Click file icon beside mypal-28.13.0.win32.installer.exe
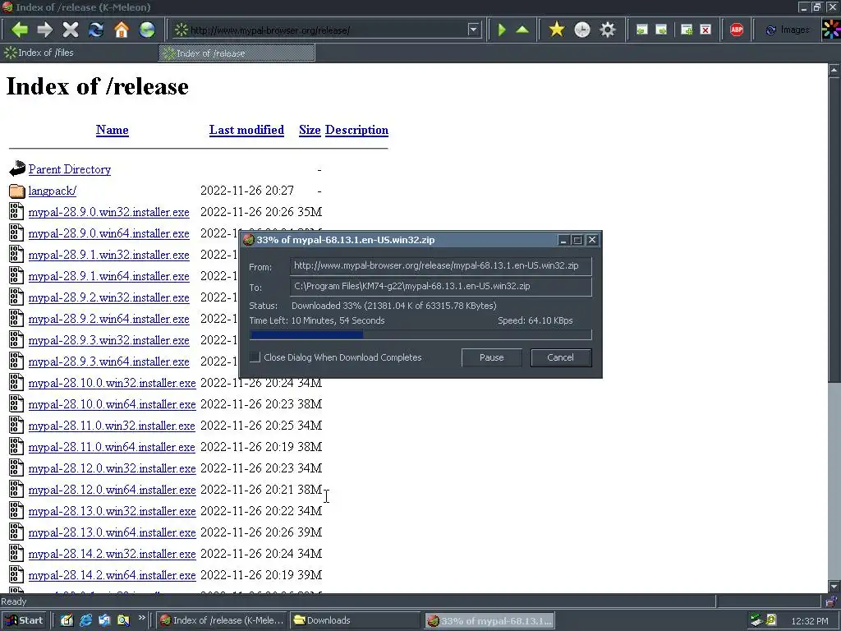Screen dimensions: 841x631 pyautogui.click(x=16, y=511)
